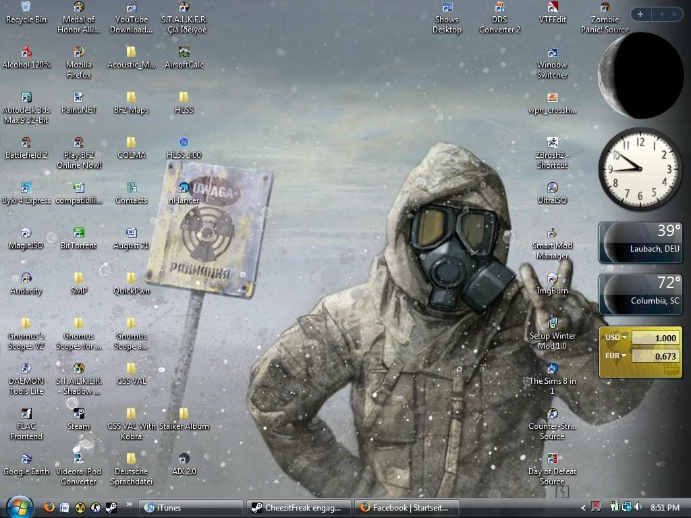Click the volume speaker tray icon
Viewport: 691px width, 518px height.
(639, 507)
